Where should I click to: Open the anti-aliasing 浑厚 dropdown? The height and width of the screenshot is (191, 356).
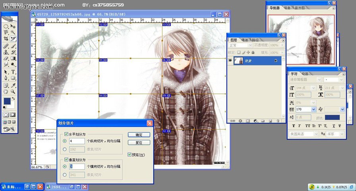[x=335, y=134]
